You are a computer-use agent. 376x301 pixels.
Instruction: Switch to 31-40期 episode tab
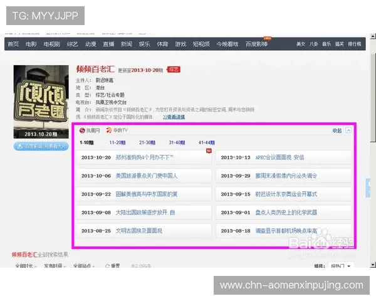point(177,142)
